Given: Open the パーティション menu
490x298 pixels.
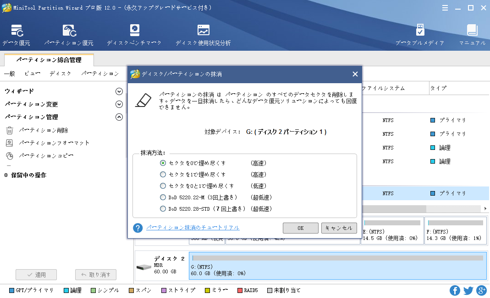Looking at the screenshot, I should click(x=100, y=74).
